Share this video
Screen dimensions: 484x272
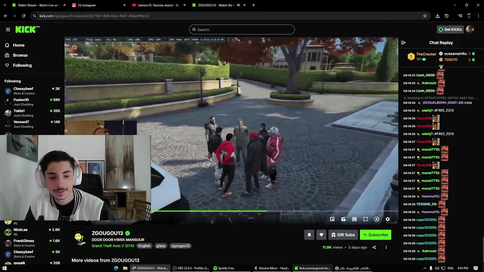tap(374, 247)
